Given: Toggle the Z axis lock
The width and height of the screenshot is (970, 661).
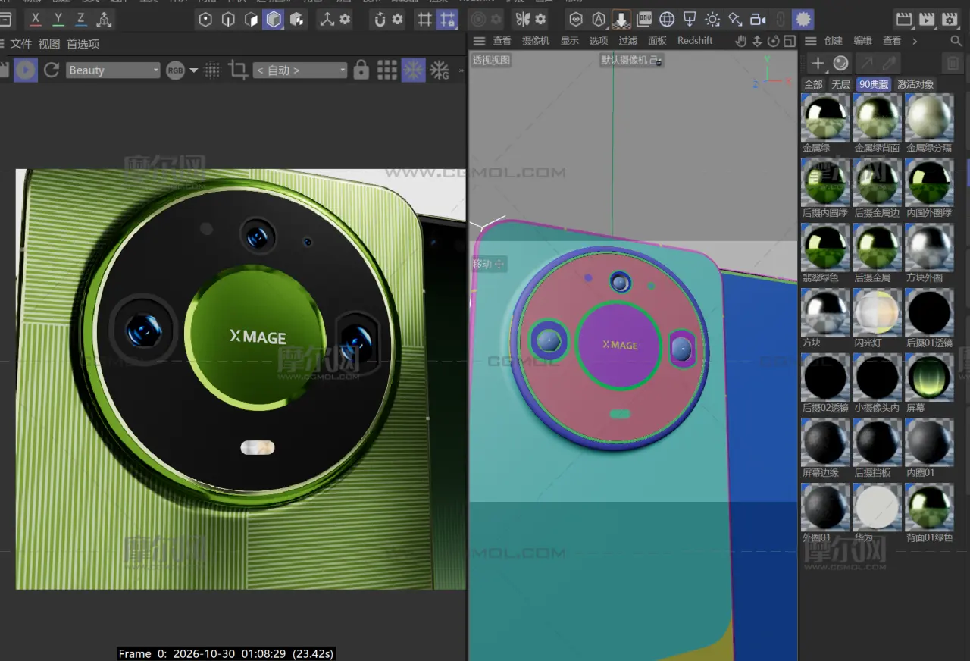Looking at the screenshot, I should pyautogui.click(x=80, y=19).
